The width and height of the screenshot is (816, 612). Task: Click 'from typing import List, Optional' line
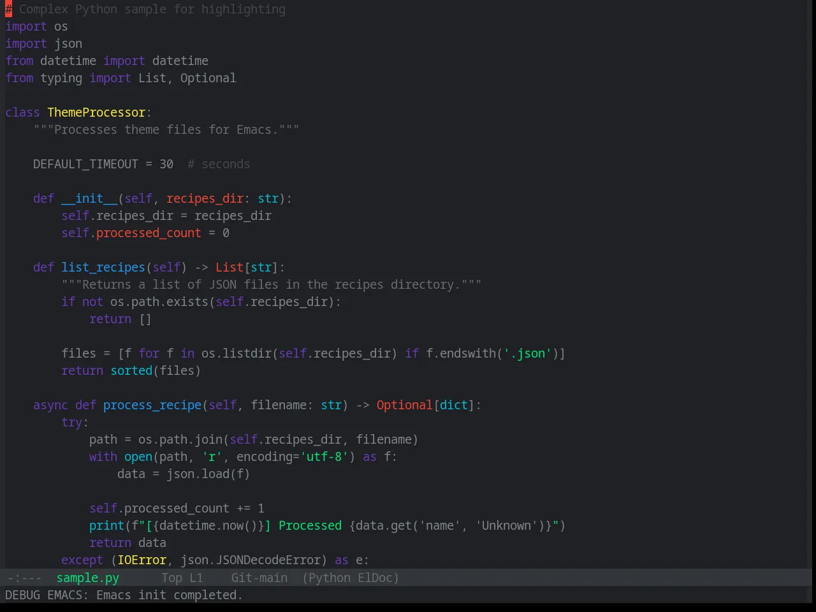point(120,78)
